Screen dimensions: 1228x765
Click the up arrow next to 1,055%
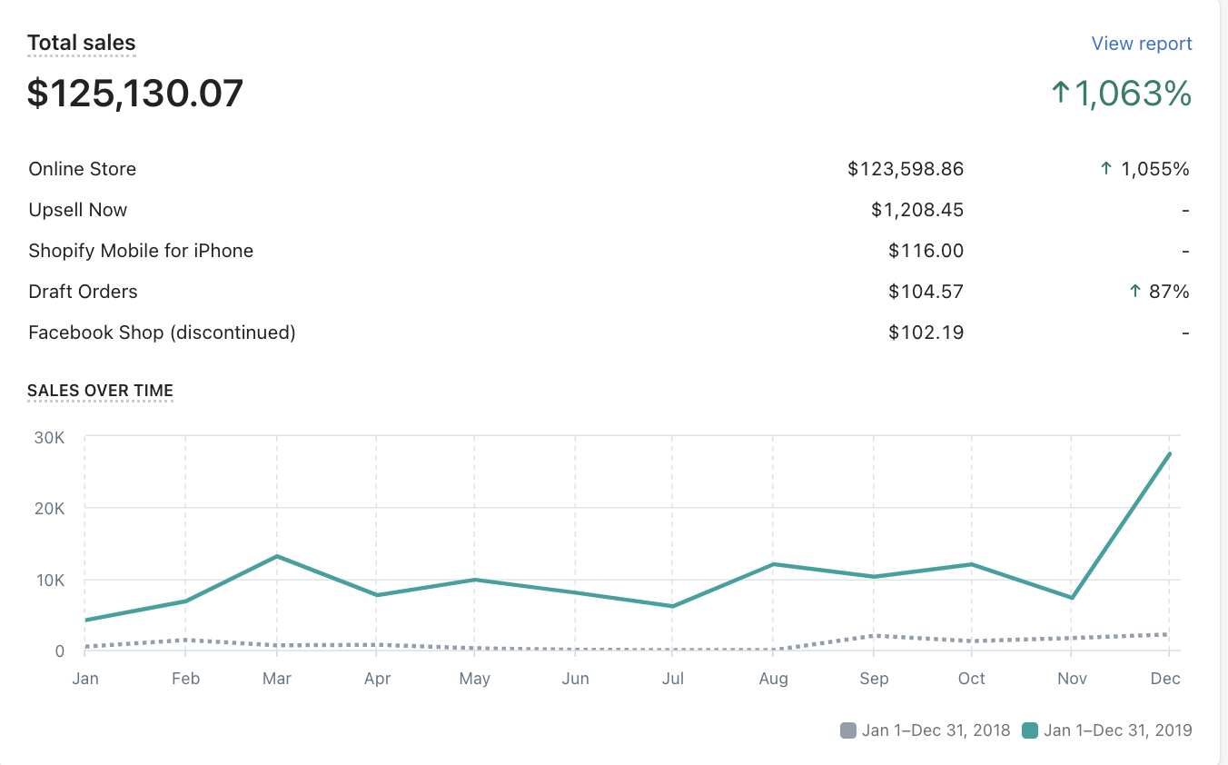click(1106, 169)
